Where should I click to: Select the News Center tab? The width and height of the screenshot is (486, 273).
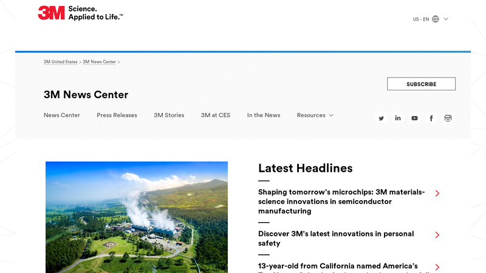pyautogui.click(x=62, y=115)
